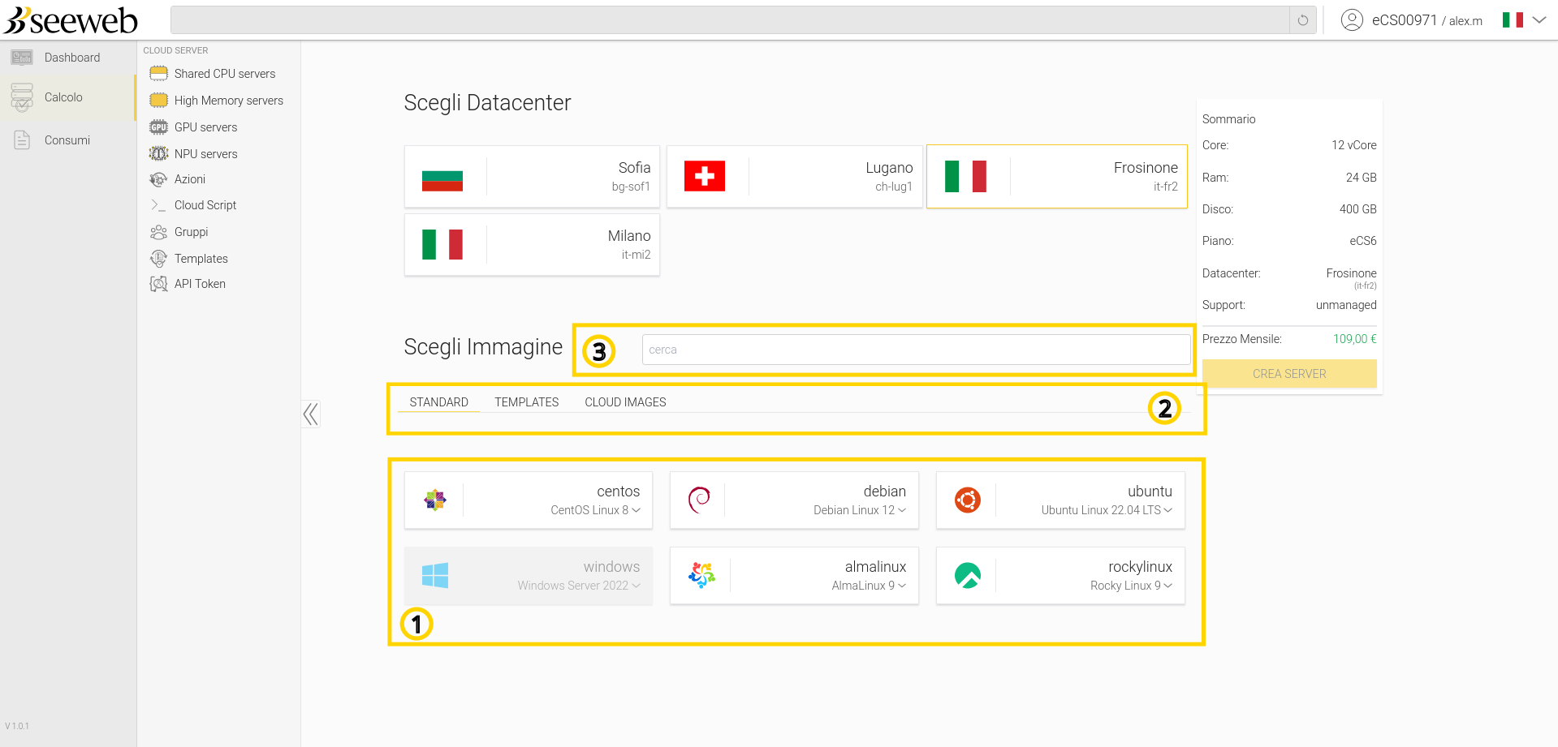Screen dimensions: 1558x747
Task: Click the Seeweb logo
Action: pos(71,20)
